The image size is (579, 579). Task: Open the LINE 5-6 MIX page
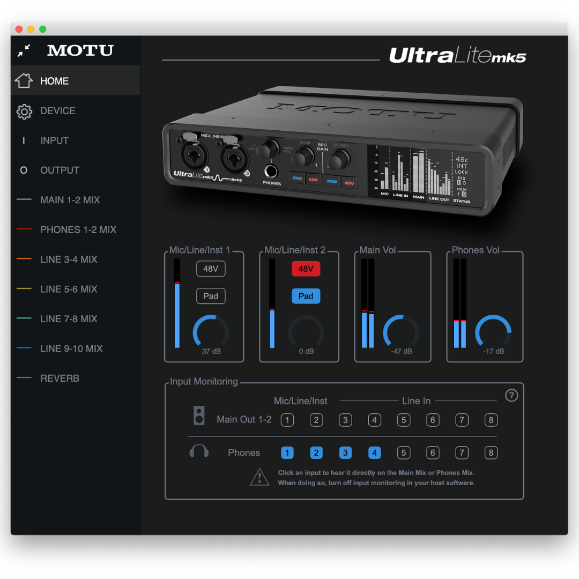pyautogui.click(x=76, y=289)
